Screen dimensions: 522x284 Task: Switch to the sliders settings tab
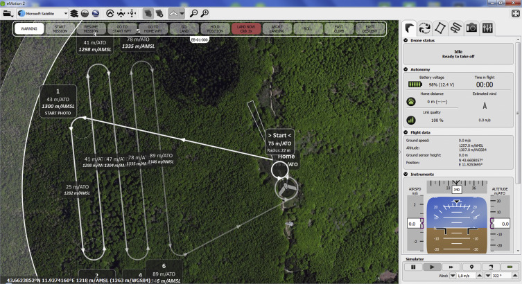click(488, 28)
